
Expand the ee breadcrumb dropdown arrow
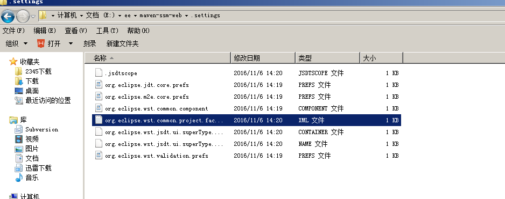coord(135,16)
